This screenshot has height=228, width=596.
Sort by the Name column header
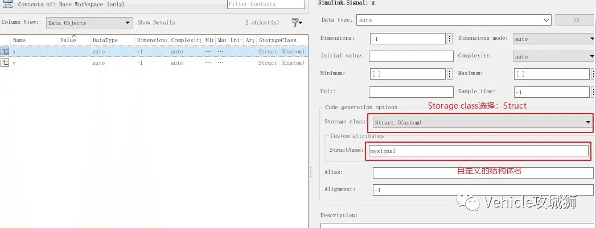34,40
